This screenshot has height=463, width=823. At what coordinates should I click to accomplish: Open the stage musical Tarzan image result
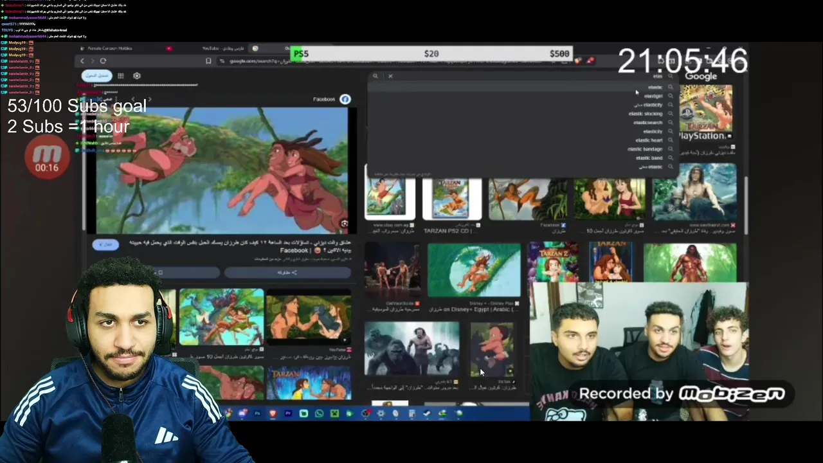pyautogui.click(x=392, y=270)
